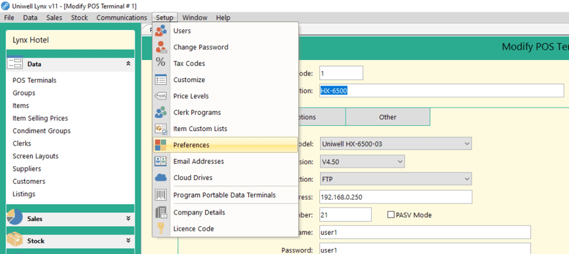Click the Price Levels tag icon

coord(161,96)
